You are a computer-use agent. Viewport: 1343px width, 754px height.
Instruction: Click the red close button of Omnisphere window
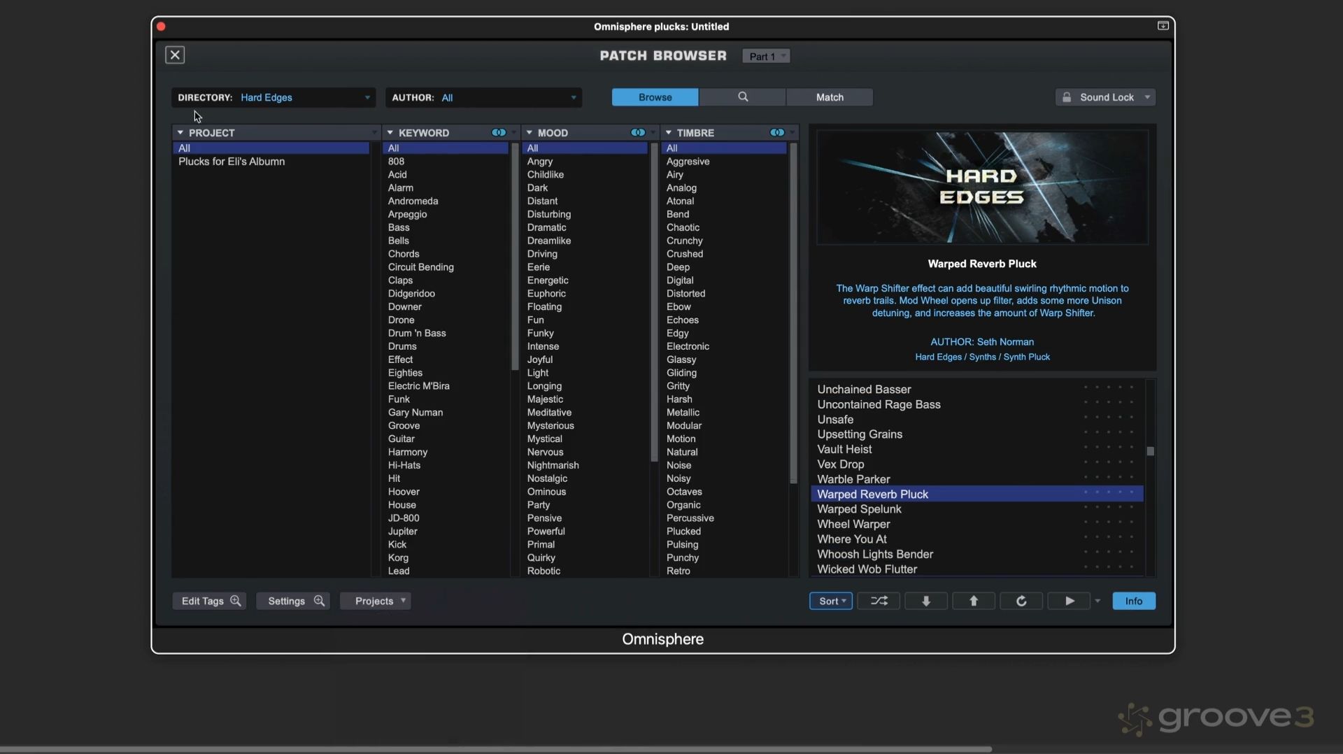(161, 27)
